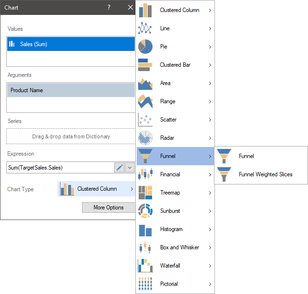Choose the Funnel submenu item
This screenshot has width=308, height=294.
click(x=246, y=156)
